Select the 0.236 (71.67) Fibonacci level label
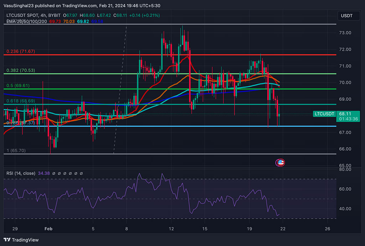 [x=20, y=52]
